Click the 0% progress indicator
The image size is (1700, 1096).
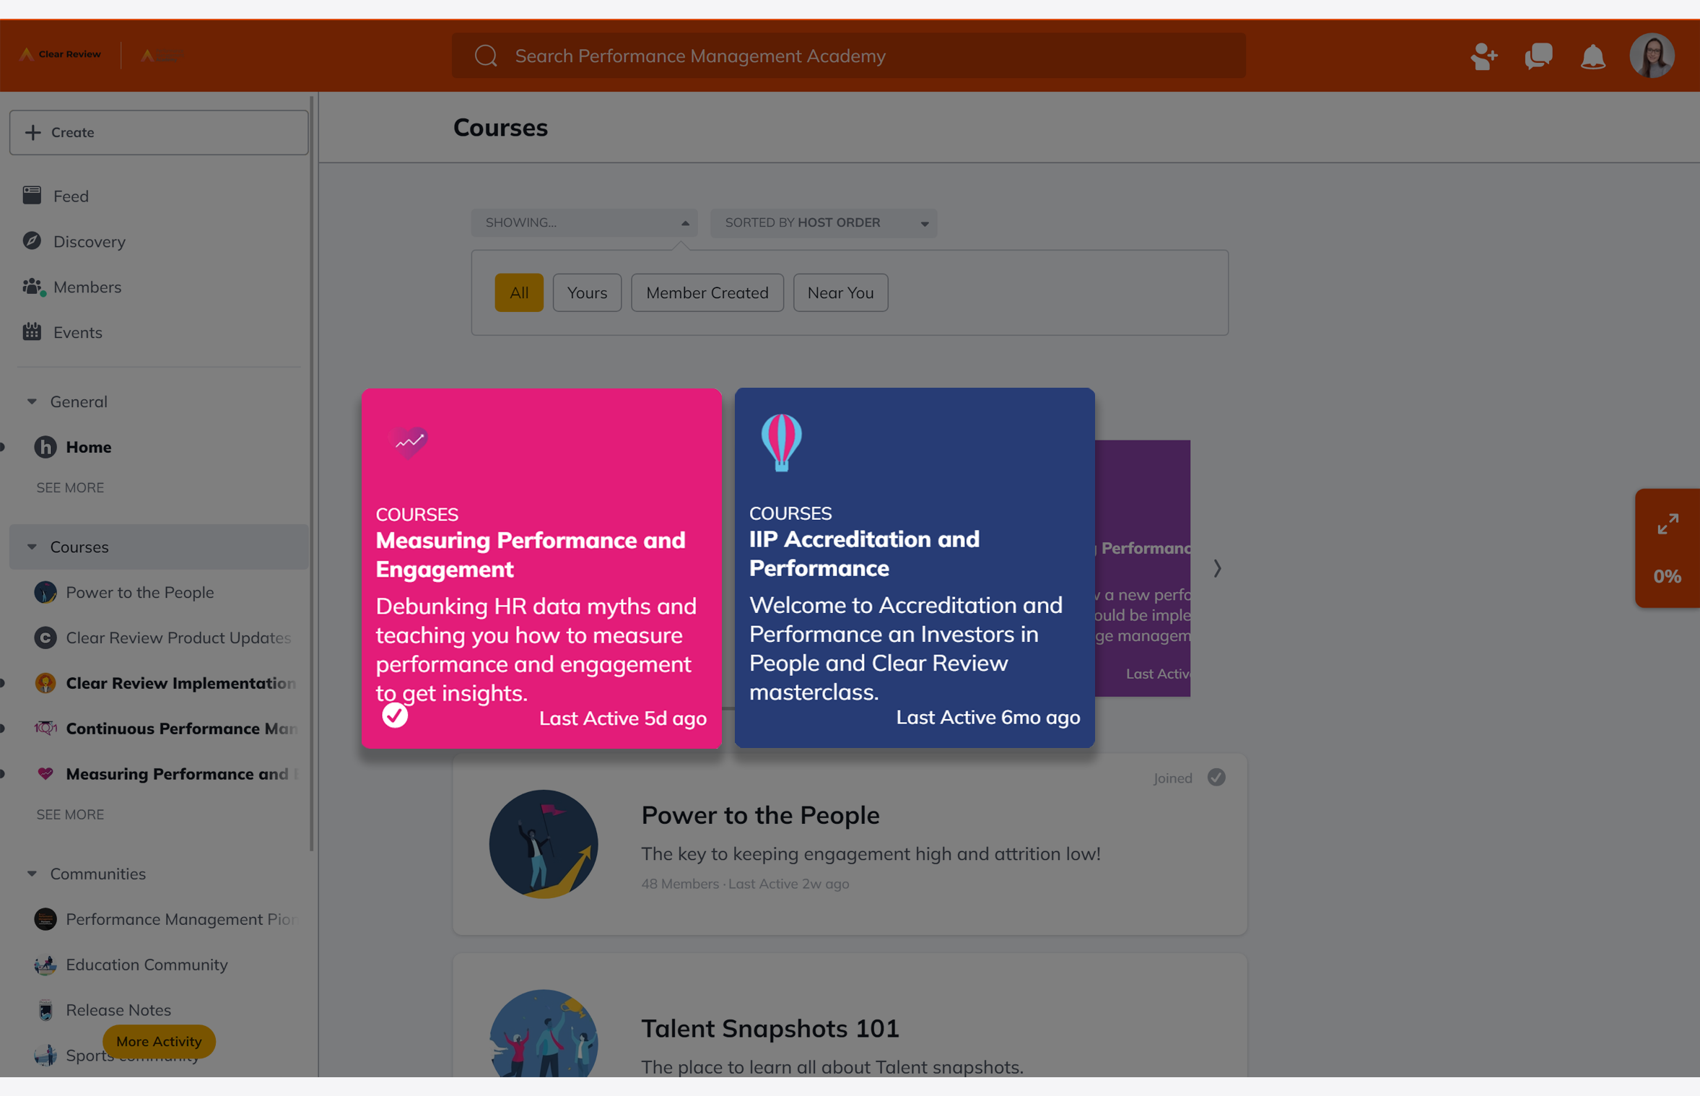[x=1668, y=576]
